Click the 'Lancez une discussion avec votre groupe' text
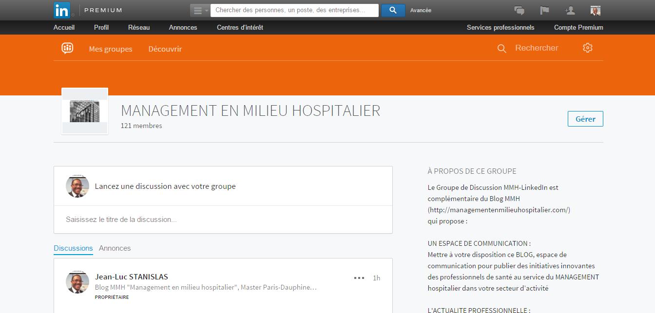This screenshot has width=655, height=313. coord(165,186)
